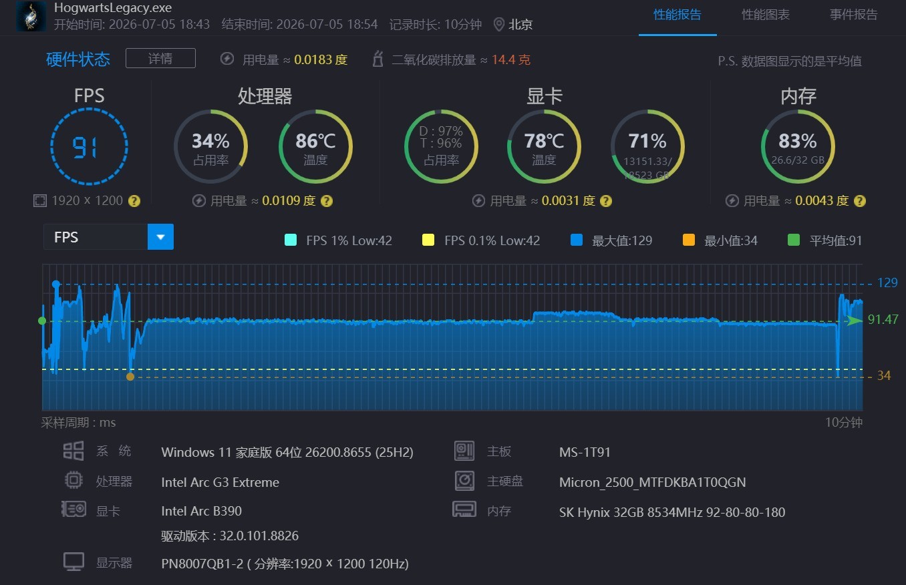Click the P.S. 数据图显示的是平均值 note
Image resolution: width=906 pixels, height=585 pixels.
[790, 61]
